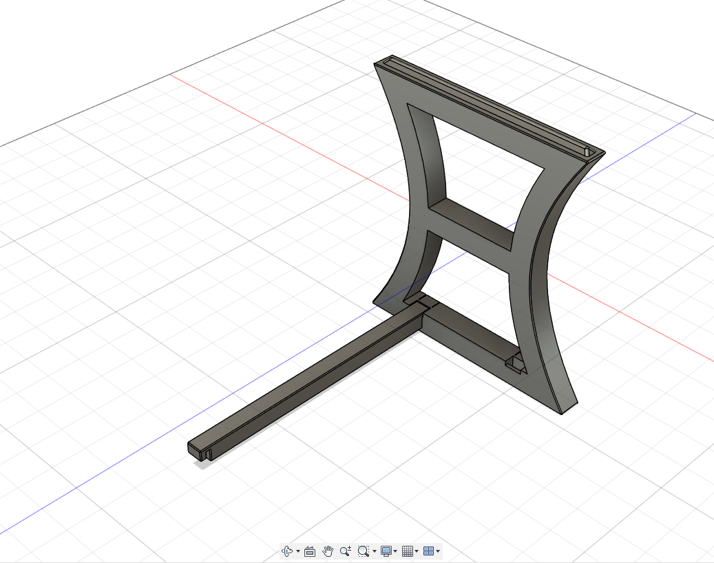Select the Pan tool
714x563 pixels.
pyautogui.click(x=328, y=551)
